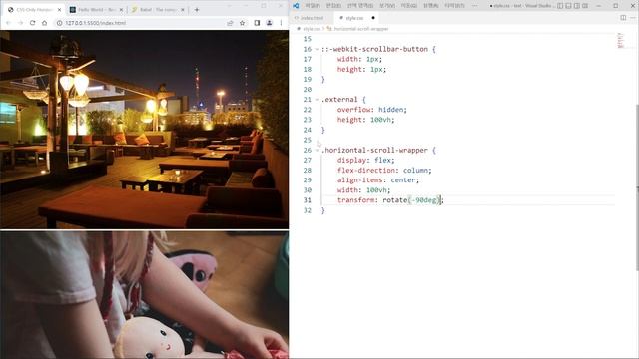Reload the page in Chrome
Screen dimensions: 639x359
[33, 23]
